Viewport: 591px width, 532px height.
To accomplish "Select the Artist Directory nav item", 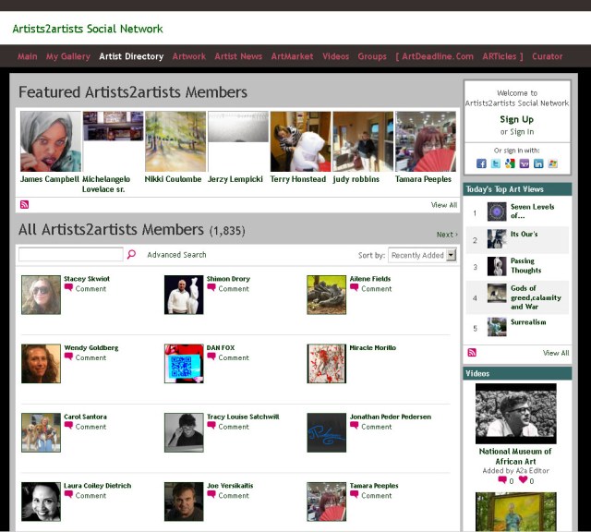I will point(131,56).
